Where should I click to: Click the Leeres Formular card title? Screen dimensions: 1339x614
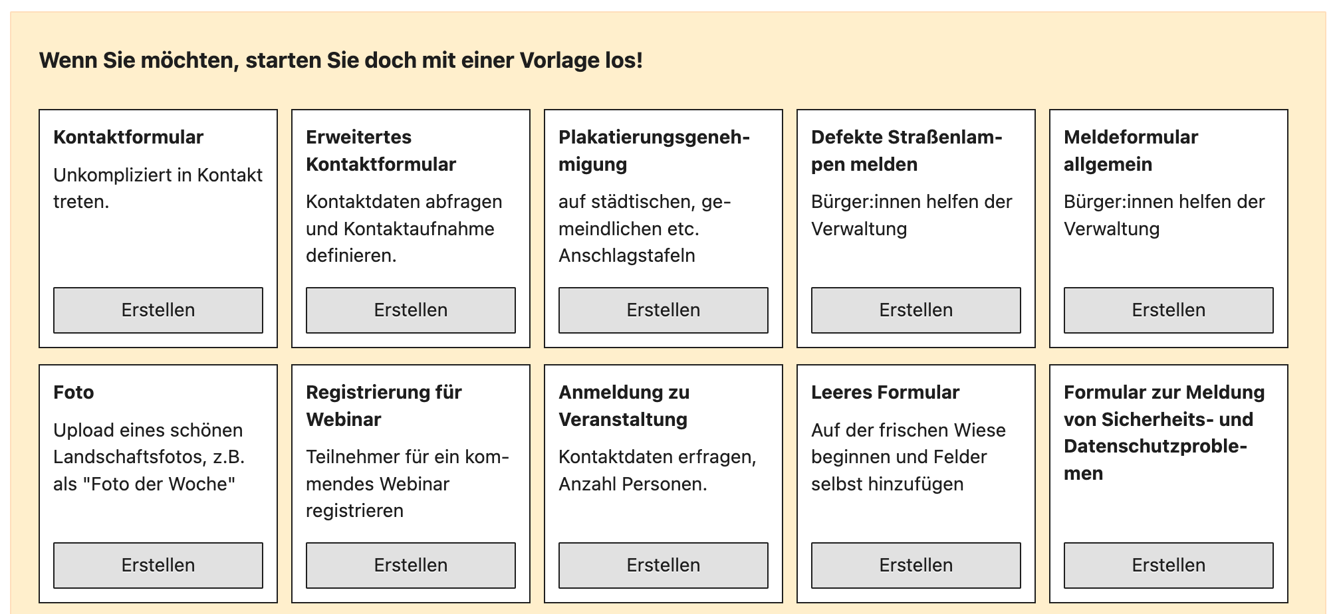(885, 392)
